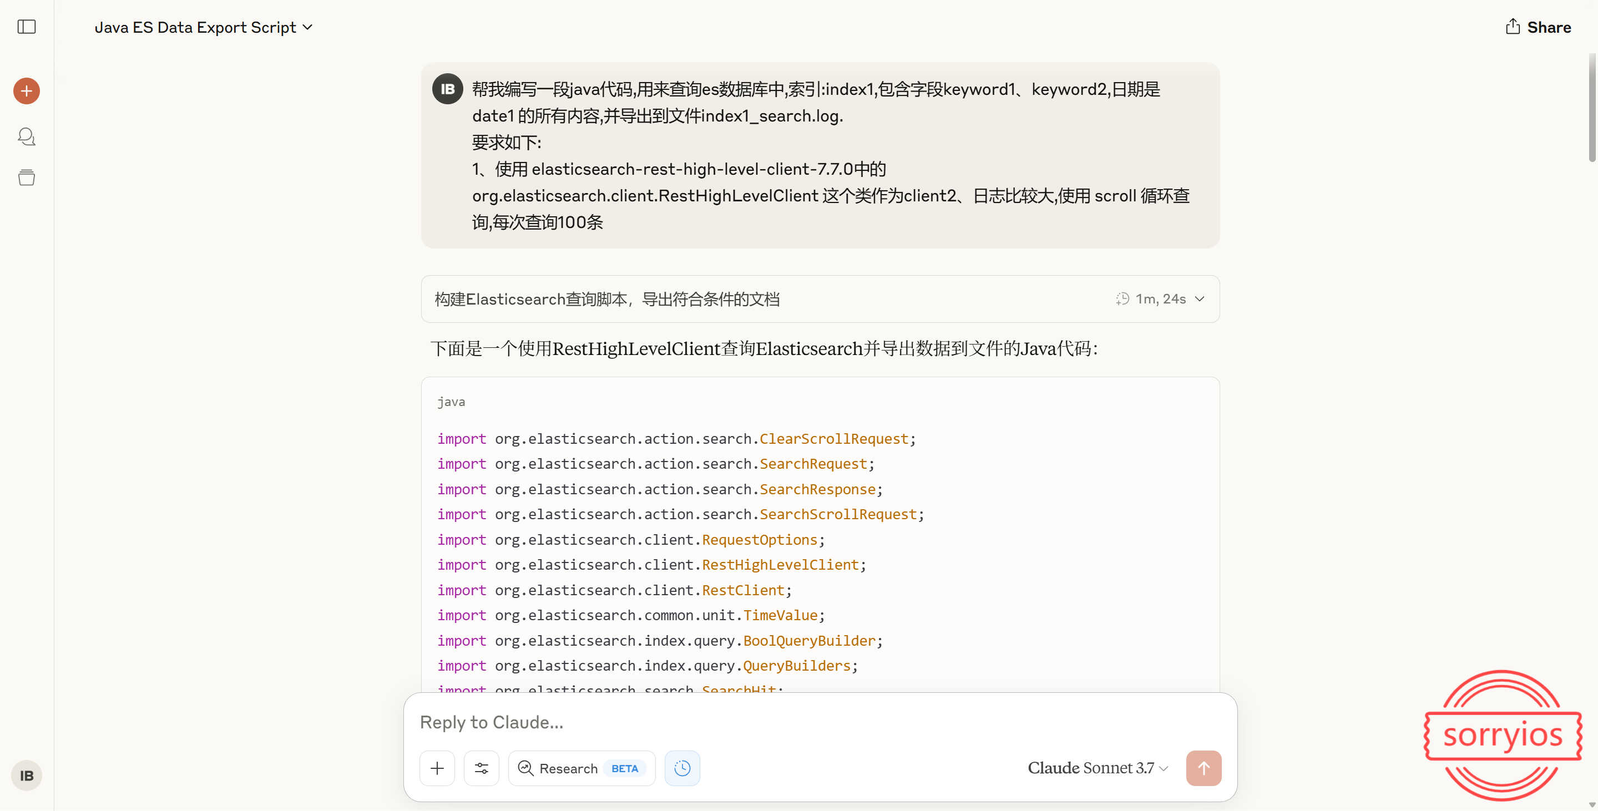This screenshot has height=811, width=1598.
Task: Open the Claude Sonnet 3.7 model selector
Action: 1098,768
